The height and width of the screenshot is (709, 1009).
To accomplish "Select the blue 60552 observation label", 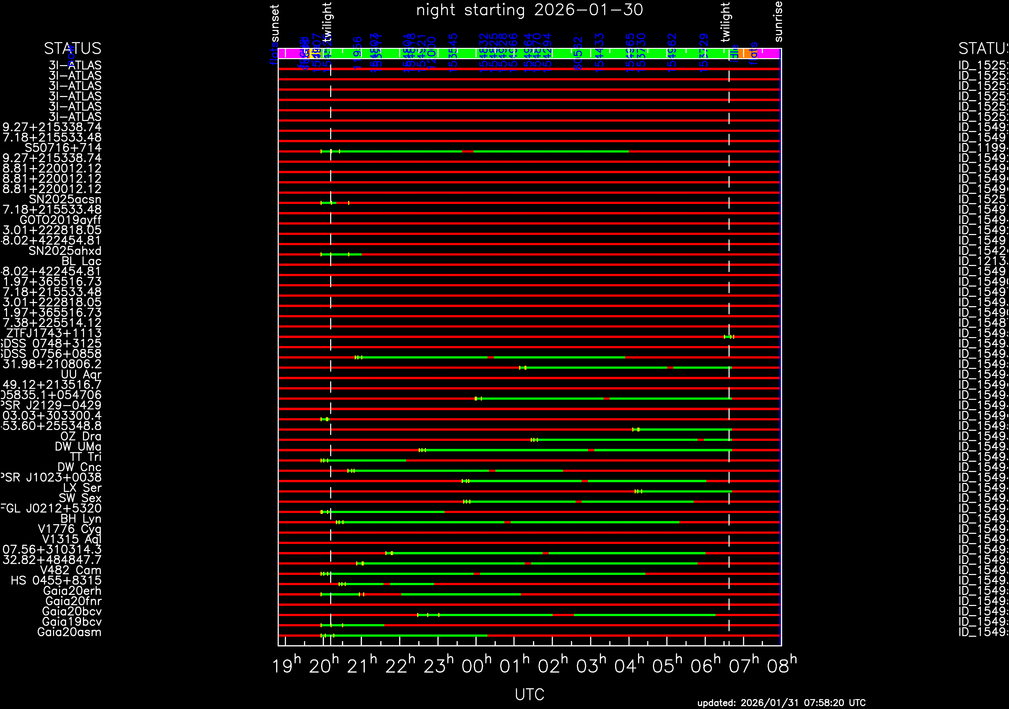I will click(578, 53).
